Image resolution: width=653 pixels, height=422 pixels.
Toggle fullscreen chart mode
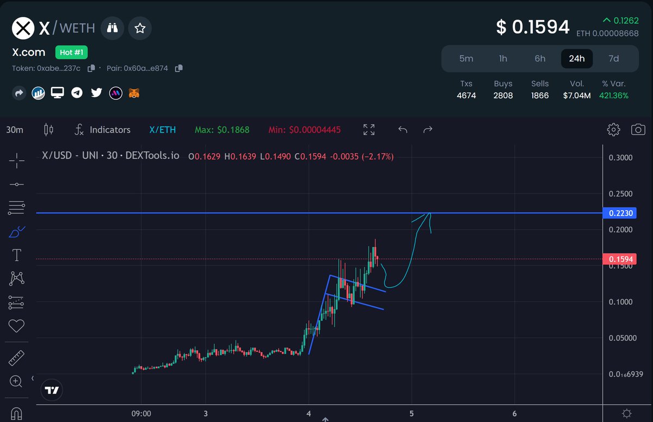369,130
